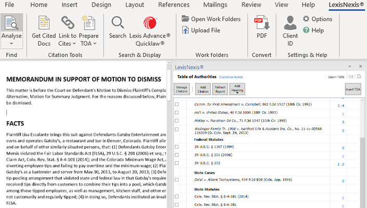Open page link 1 for Holt citation

[343, 114]
